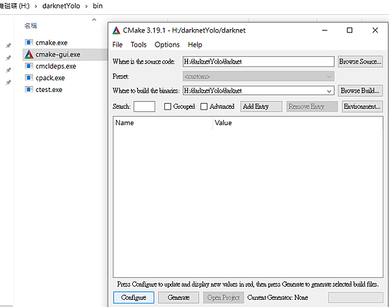Image resolution: width=389 pixels, height=307 pixels.
Task: Select the ctest.exe file icon
Action: tap(29, 89)
